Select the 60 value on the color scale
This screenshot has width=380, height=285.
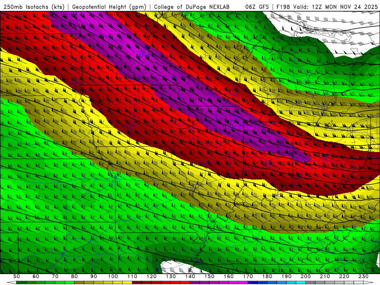36,276
